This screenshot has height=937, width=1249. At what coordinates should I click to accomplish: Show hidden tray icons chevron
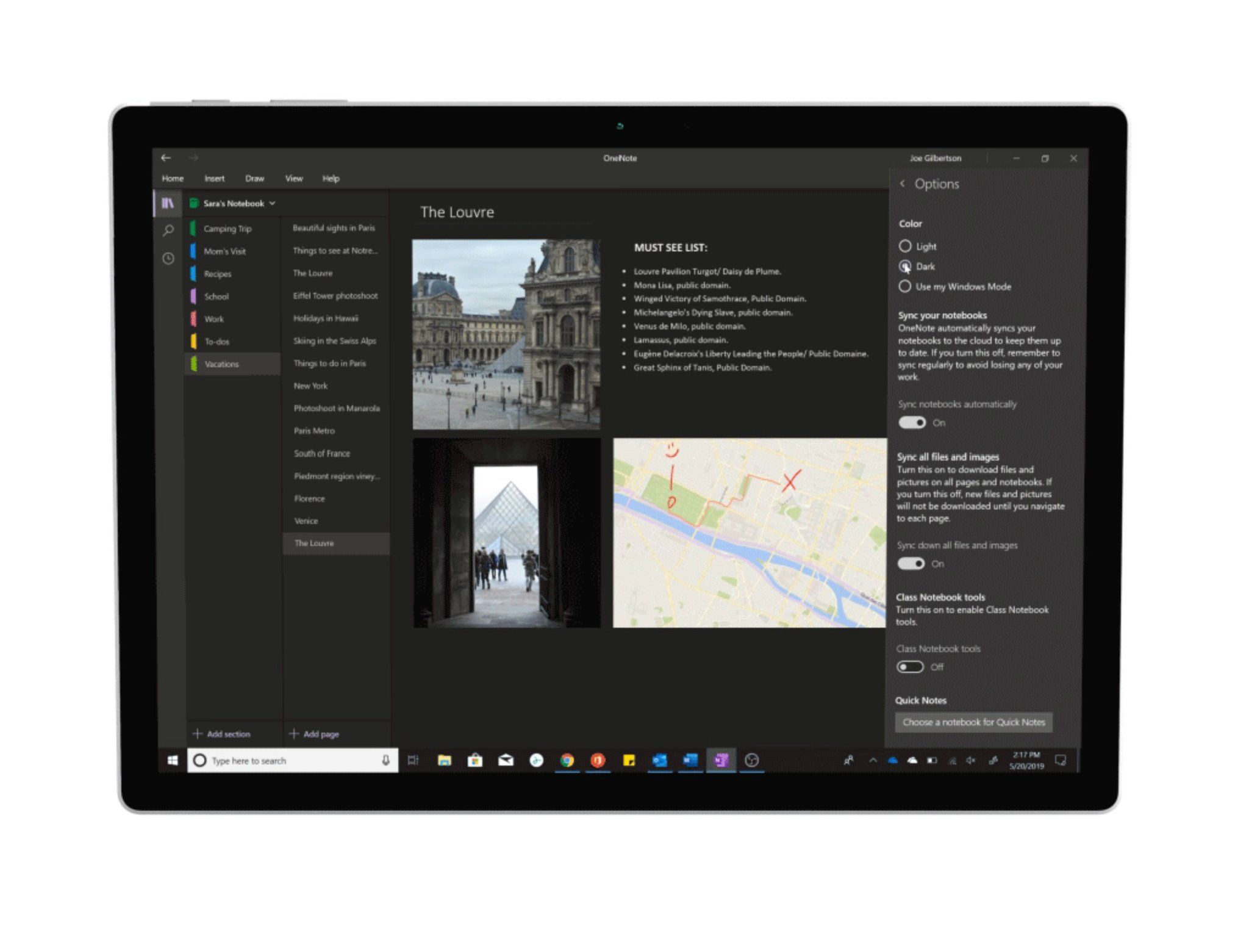[x=873, y=760]
